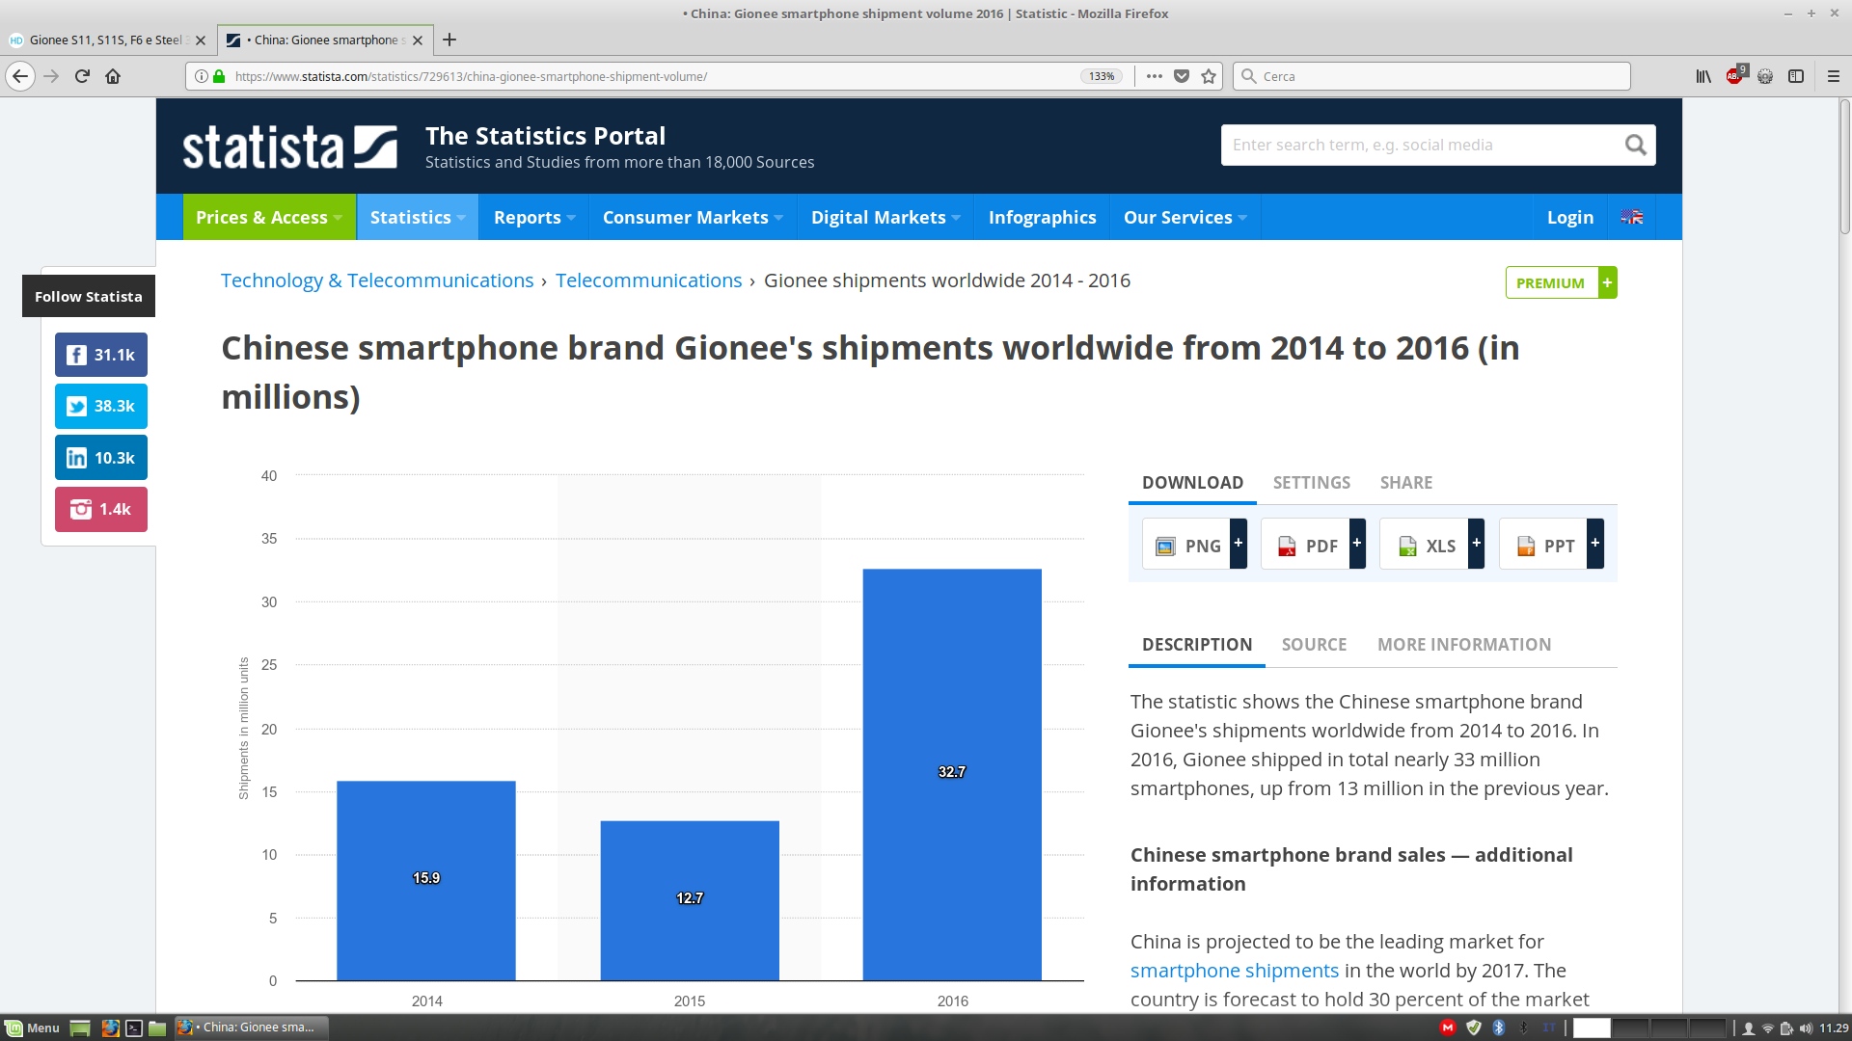The image size is (1852, 1041).
Task: Bookmark this page with the star icon
Action: (x=1209, y=76)
